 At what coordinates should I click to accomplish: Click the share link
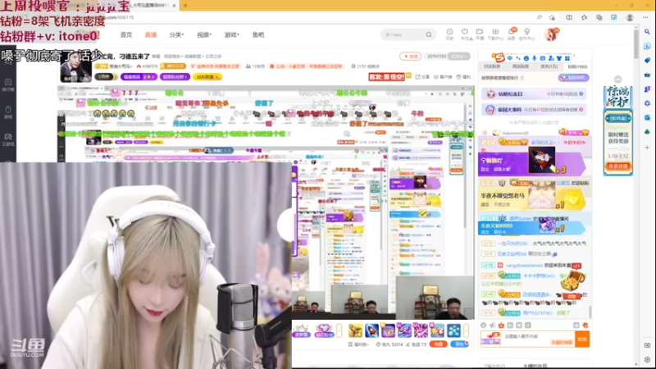click(x=422, y=77)
